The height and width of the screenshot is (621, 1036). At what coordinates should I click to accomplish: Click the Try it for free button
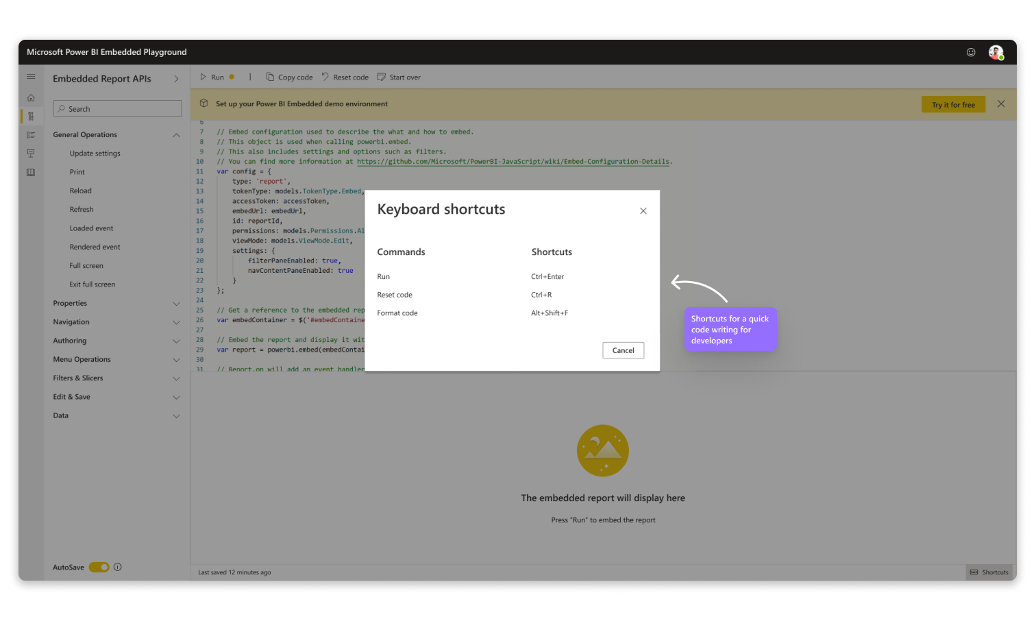[x=953, y=105]
